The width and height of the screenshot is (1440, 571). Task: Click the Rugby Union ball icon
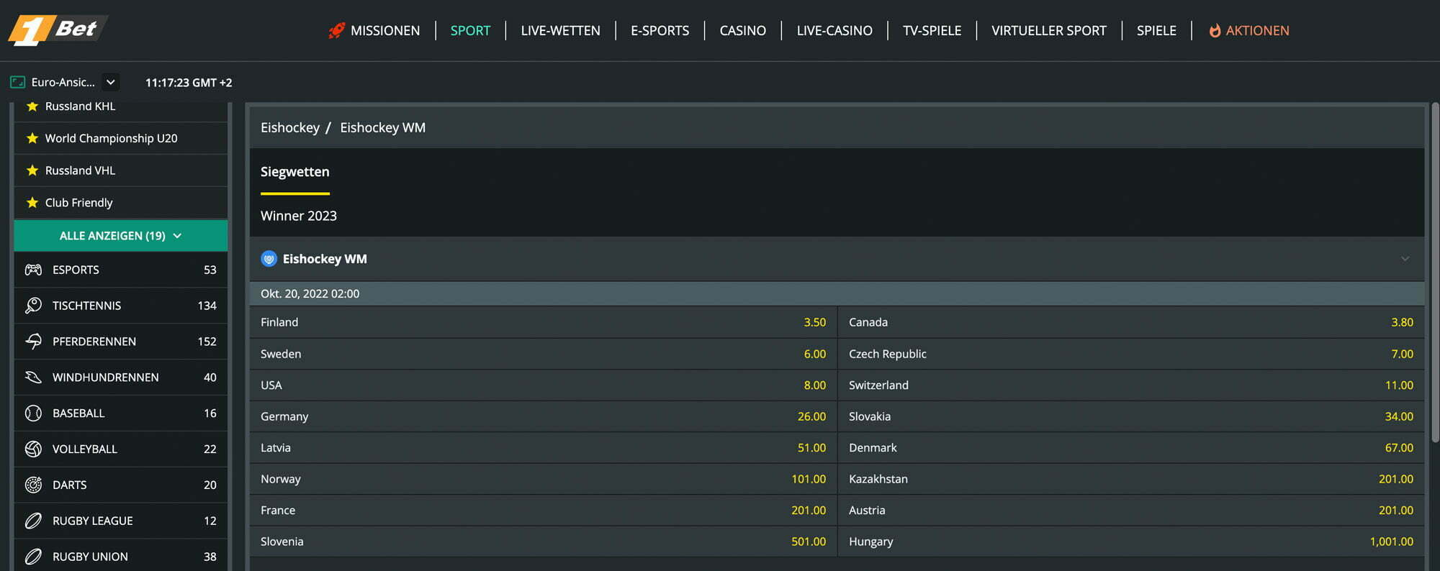click(x=33, y=557)
